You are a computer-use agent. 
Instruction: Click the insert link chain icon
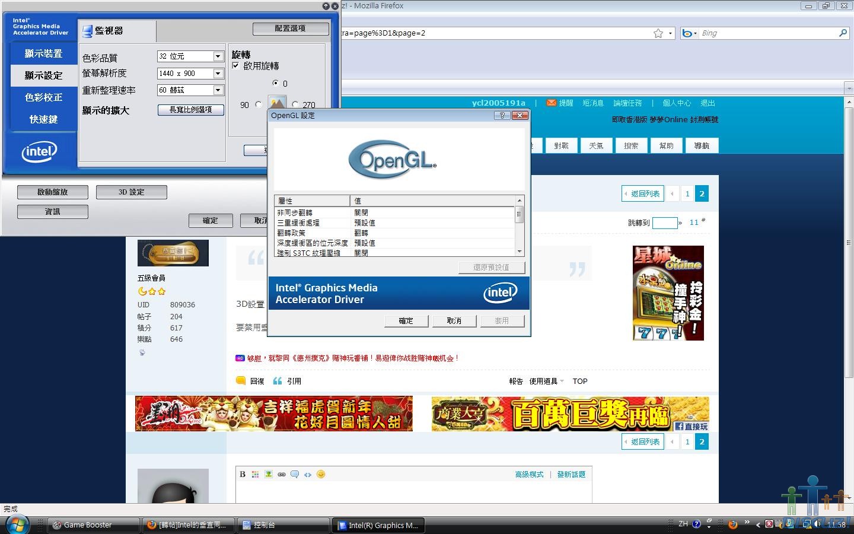(282, 474)
